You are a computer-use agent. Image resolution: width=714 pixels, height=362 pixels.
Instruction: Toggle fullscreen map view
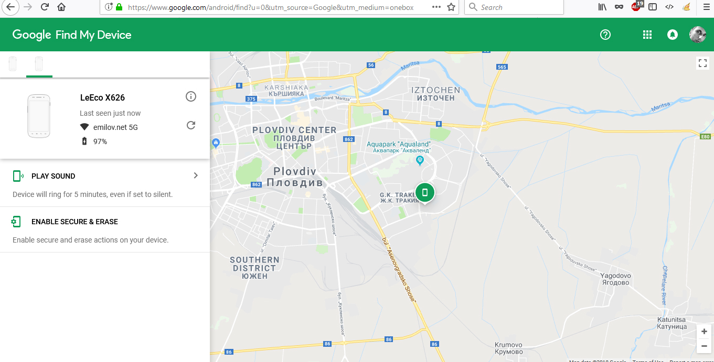pos(703,63)
